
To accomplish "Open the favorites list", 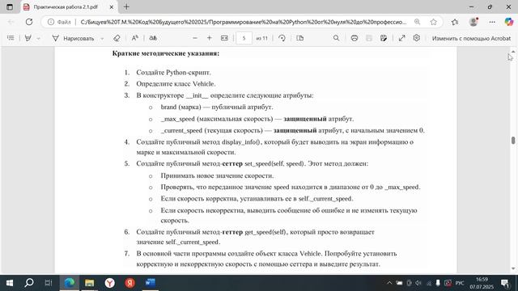I will coord(455,22).
